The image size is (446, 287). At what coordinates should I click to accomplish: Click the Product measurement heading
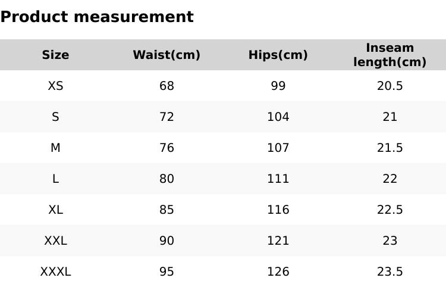pyautogui.click(x=97, y=17)
